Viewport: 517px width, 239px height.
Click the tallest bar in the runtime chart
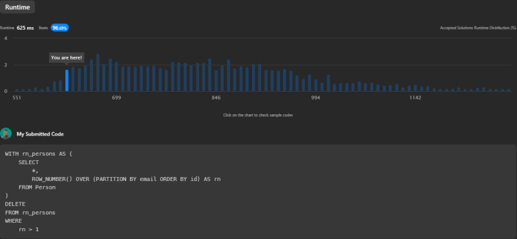[x=98, y=72]
